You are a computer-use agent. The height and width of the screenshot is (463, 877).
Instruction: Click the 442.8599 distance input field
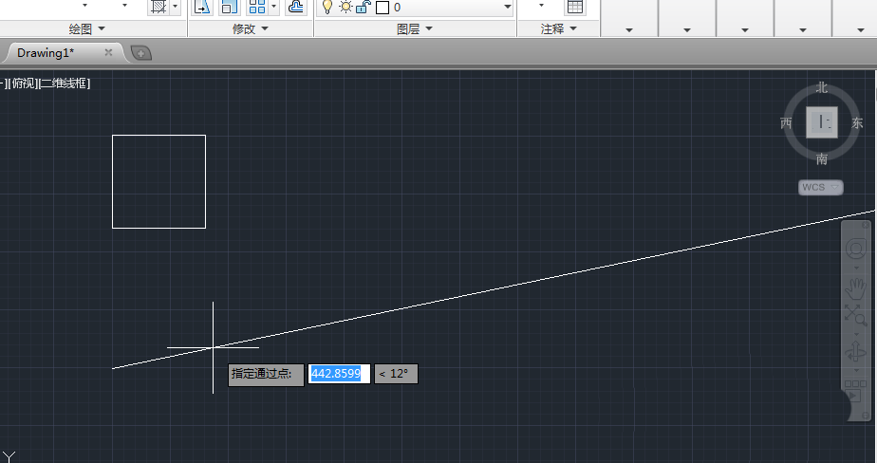(x=338, y=374)
